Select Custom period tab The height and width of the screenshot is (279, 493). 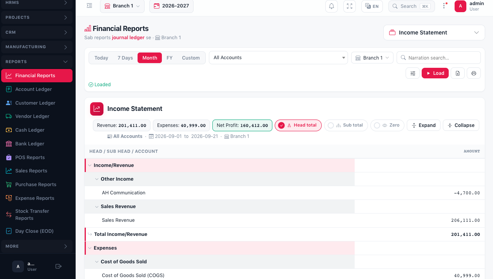point(191,58)
